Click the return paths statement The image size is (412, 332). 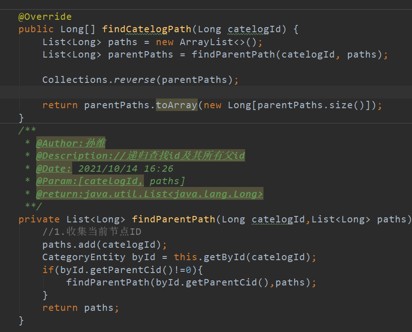[80, 308]
